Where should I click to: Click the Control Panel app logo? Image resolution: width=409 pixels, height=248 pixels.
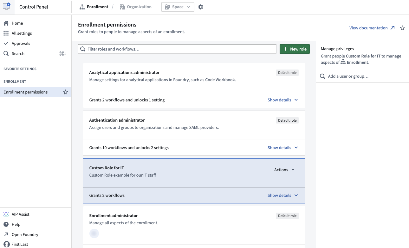point(7,7)
